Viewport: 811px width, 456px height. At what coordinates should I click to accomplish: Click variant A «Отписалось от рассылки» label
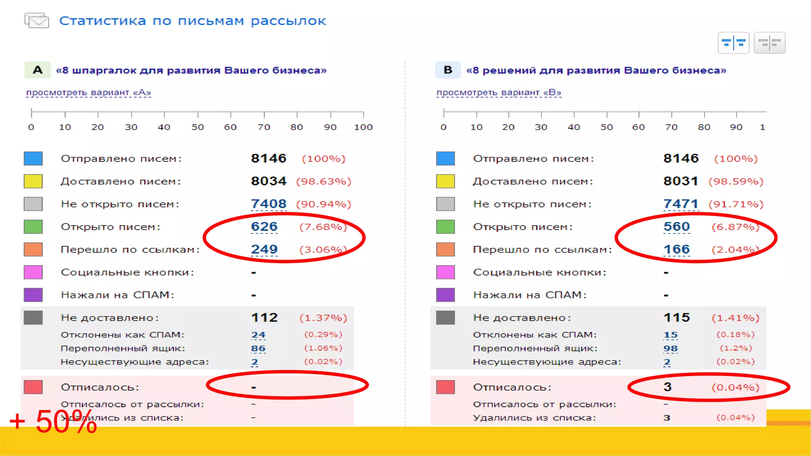pyautogui.click(x=132, y=405)
